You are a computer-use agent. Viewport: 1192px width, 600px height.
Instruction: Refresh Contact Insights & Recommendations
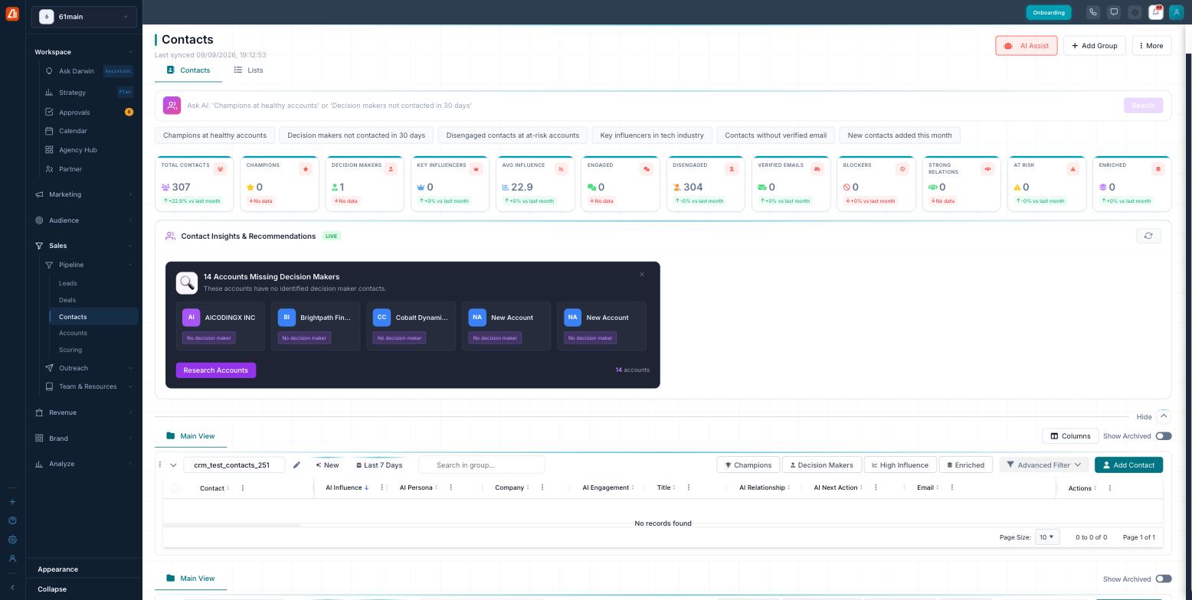coord(1148,236)
